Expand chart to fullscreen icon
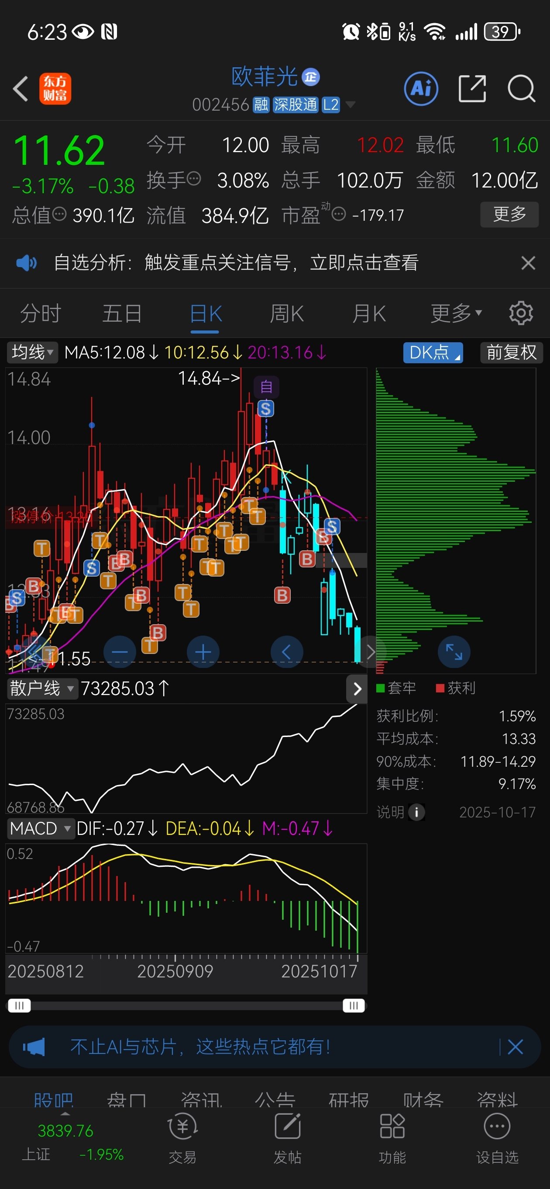The height and width of the screenshot is (1189, 550). (454, 652)
